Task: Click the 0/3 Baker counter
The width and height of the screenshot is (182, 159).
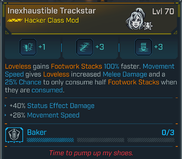Action: coord(168,132)
